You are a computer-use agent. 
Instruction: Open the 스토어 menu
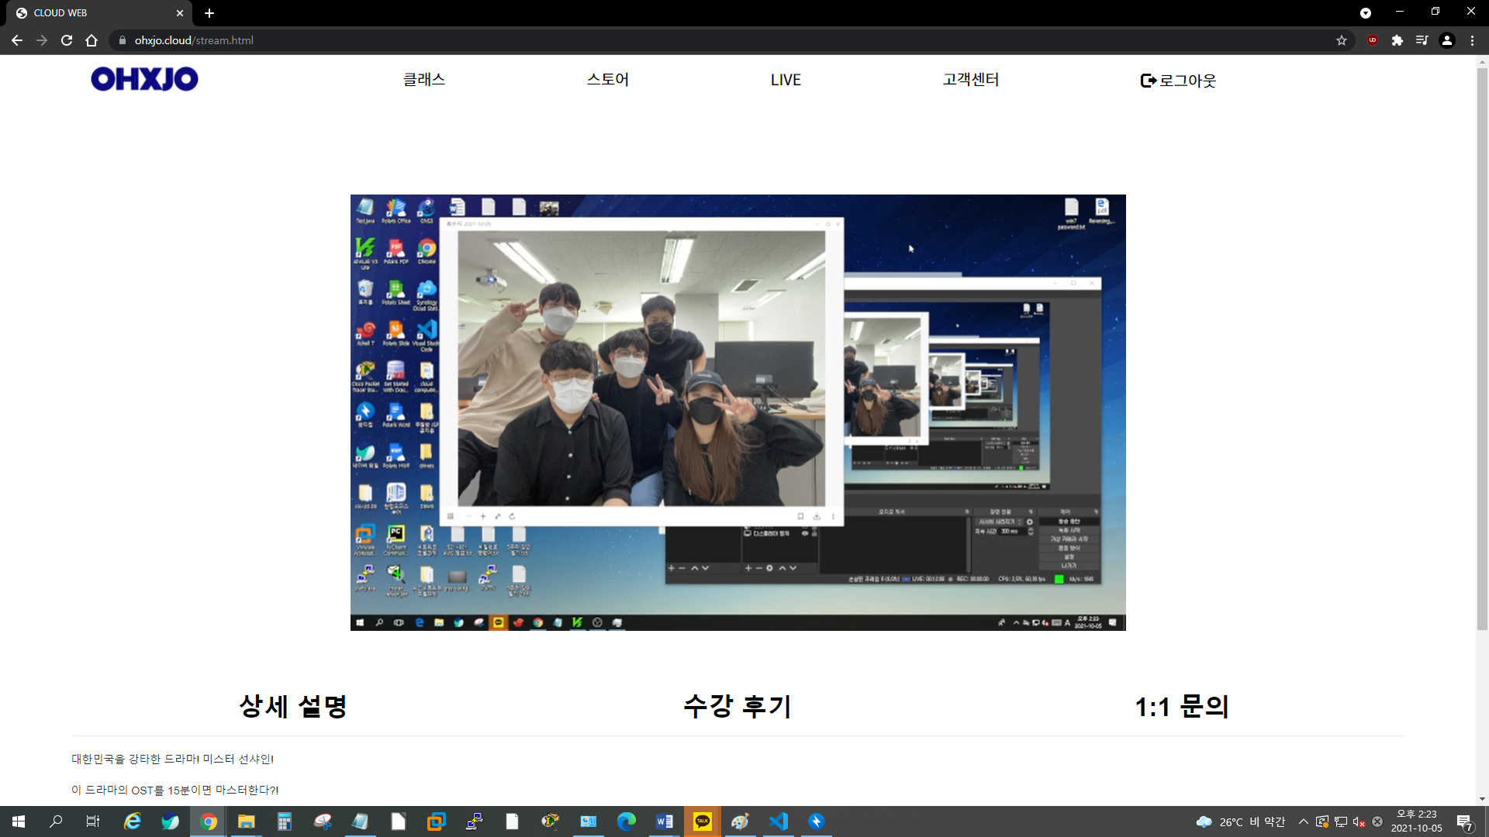(x=608, y=80)
